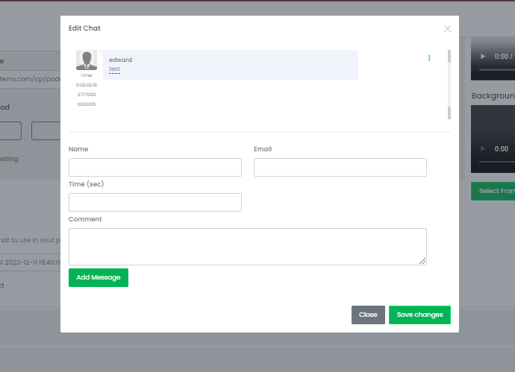Image resolution: width=515 pixels, height=372 pixels.
Task: Click the green Select From button behind dialog
Action: (x=493, y=191)
